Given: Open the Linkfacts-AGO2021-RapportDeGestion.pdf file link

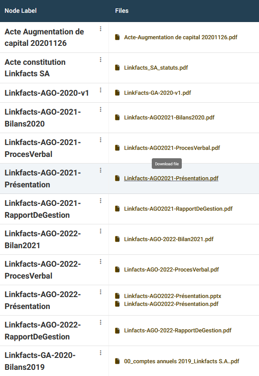Looking at the screenshot, I should (178, 208).
